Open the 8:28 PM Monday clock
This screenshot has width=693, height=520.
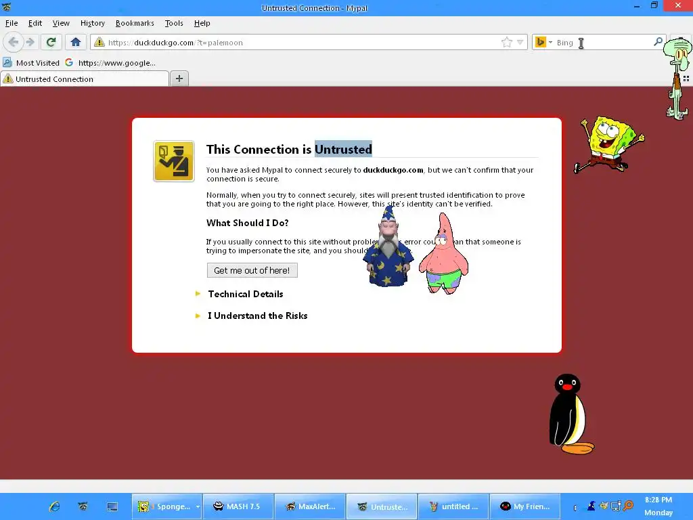(x=658, y=506)
